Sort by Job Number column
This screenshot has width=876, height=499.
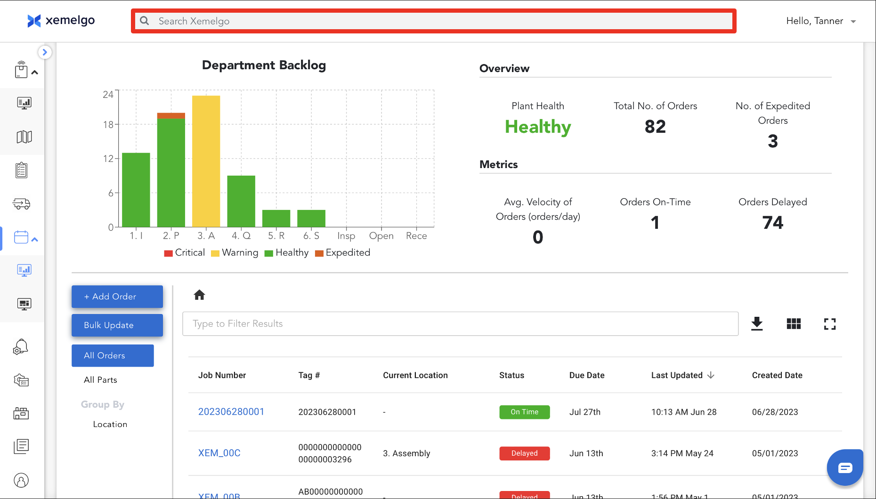coord(222,375)
